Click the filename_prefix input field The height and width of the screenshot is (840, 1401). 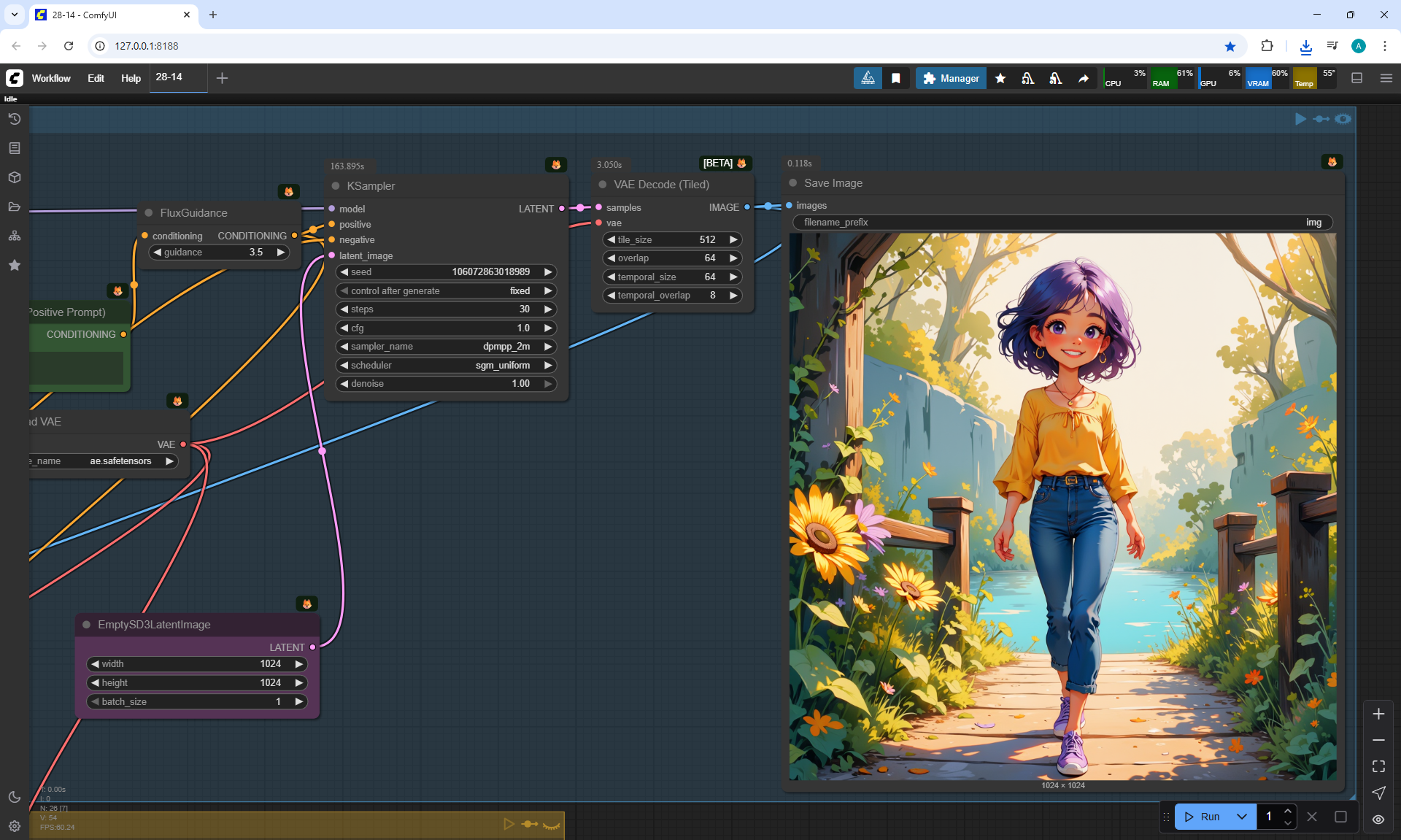(x=1062, y=223)
